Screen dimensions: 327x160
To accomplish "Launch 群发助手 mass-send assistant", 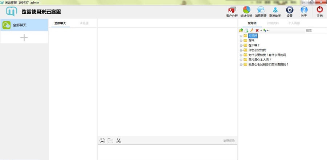I will pos(275,12).
